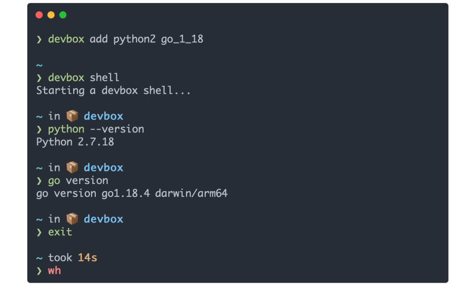Click the package emoji above the python command
The height and width of the screenshot is (288, 468).
pos(72,116)
